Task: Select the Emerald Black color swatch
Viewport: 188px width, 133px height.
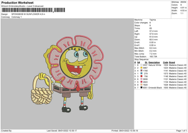Action: tap(141, 88)
